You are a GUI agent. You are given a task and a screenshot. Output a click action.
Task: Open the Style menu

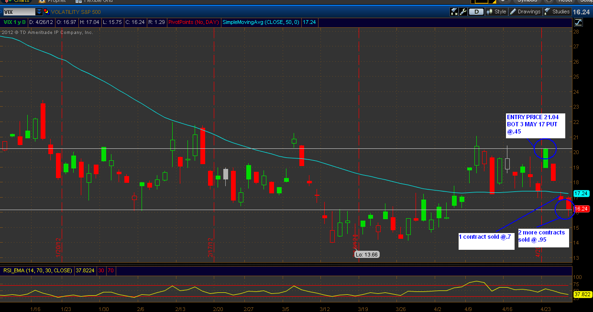click(x=496, y=12)
